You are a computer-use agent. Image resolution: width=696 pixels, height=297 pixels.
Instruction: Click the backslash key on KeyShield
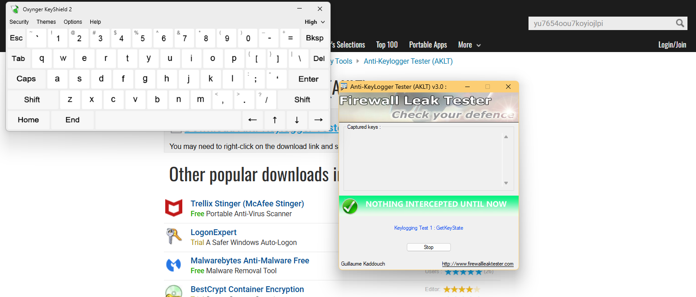(299, 58)
